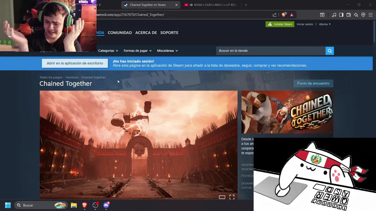
Task: Enter fullscreen on the game trailer
Action: [232, 197]
